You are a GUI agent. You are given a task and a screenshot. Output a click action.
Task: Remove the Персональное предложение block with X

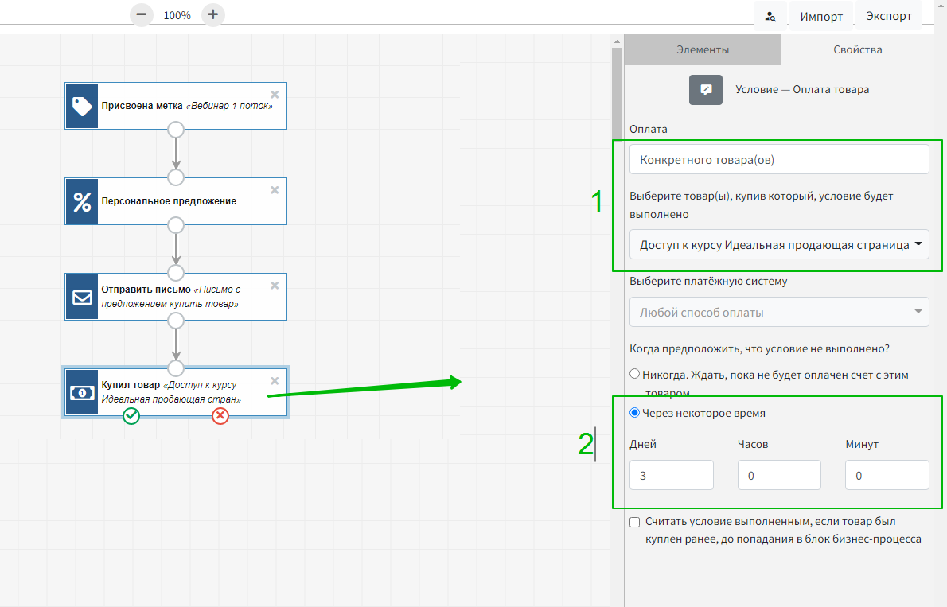pyautogui.click(x=275, y=189)
